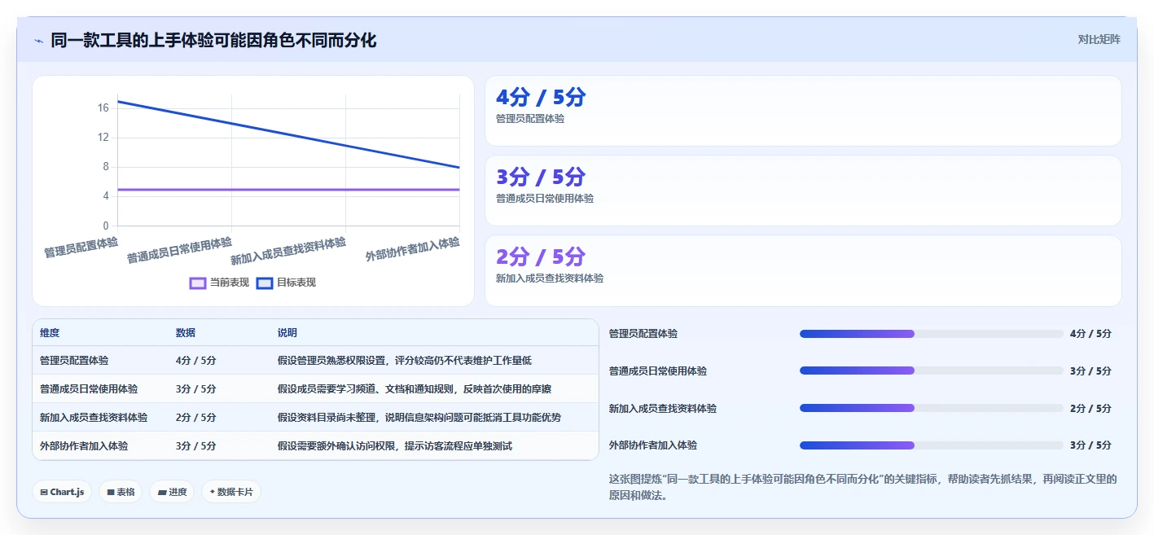Click the 数据 column header
Viewport: 1154px width, 535px height.
point(186,333)
